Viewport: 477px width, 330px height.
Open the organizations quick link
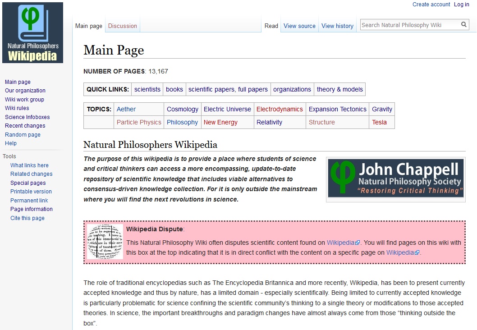pyautogui.click(x=292, y=89)
